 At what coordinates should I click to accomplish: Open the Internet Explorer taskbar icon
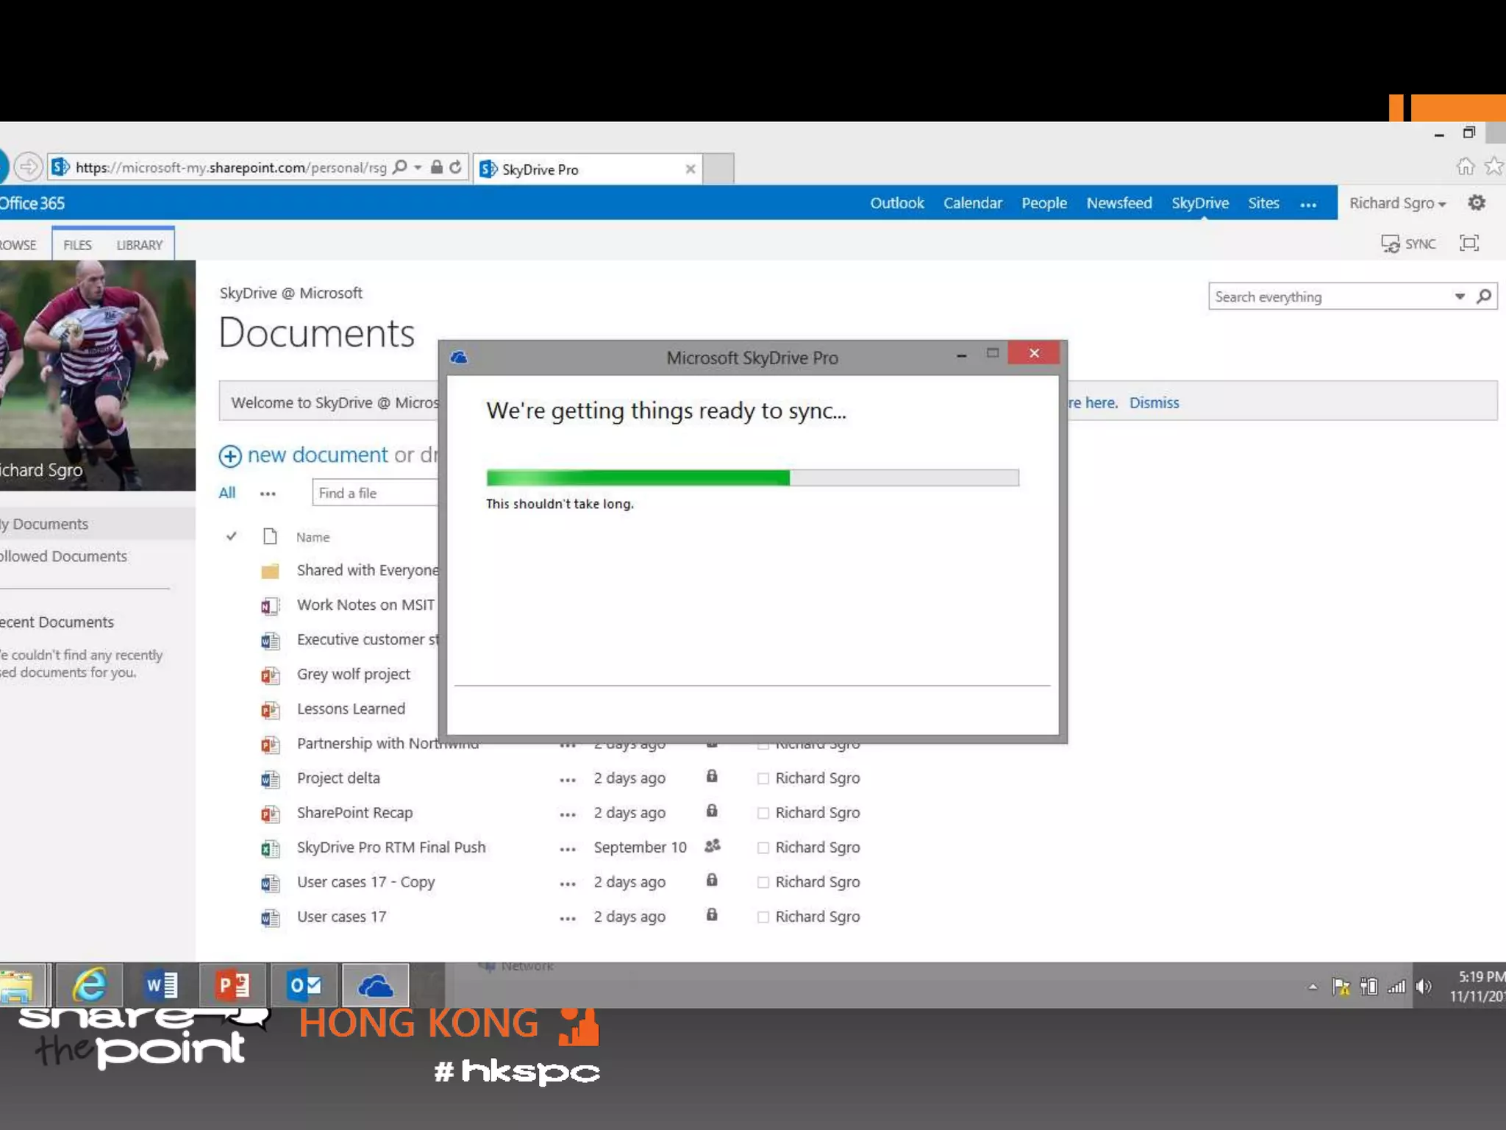(90, 986)
